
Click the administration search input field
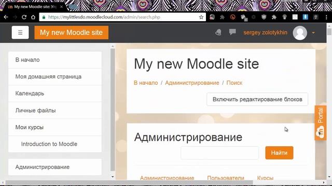[x=219, y=153]
